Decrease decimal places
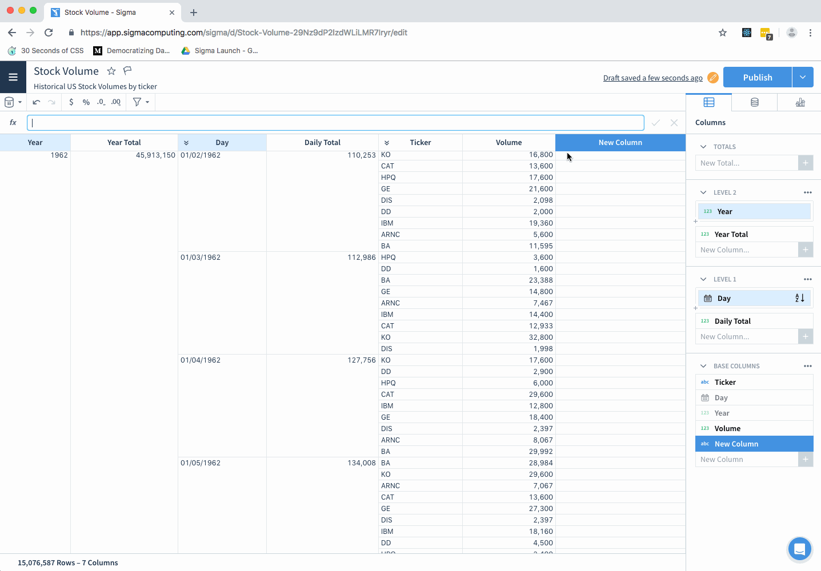Image resolution: width=821 pixels, height=571 pixels. coord(101,102)
